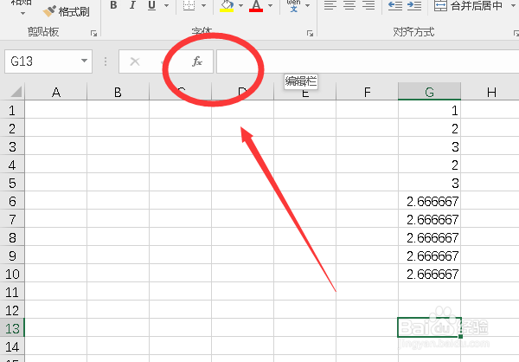Click the paste dropdown arrow under 粘贴
This screenshot has width=519, height=362.
pos(22,13)
